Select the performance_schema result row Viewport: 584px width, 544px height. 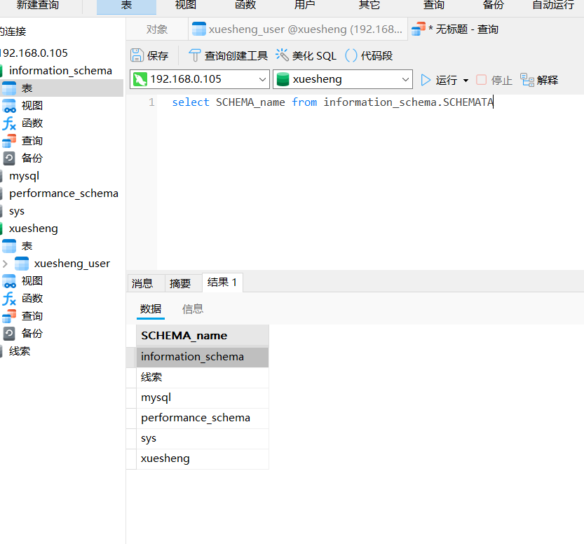pos(196,418)
